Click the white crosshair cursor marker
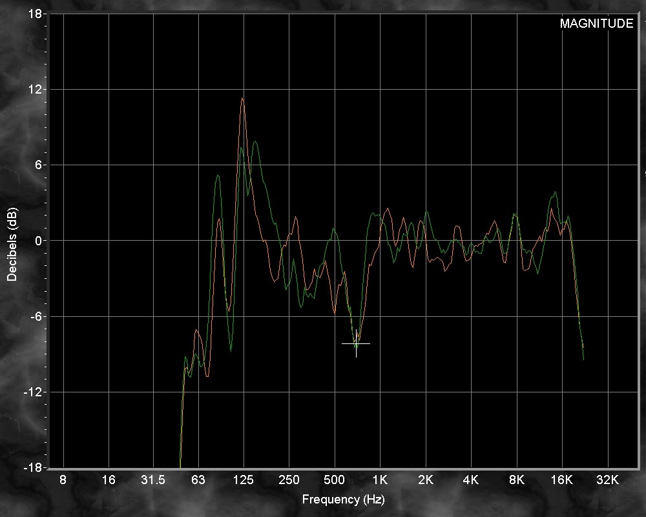 (x=356, y=343)
